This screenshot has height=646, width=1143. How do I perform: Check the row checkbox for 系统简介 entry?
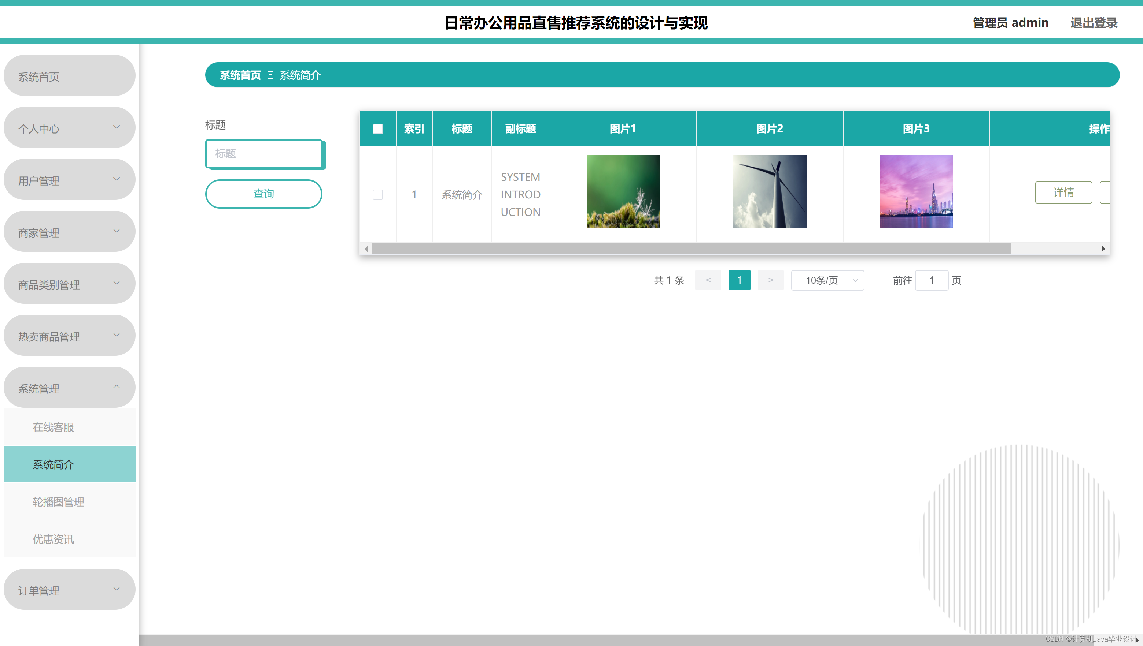pos(377,195)
